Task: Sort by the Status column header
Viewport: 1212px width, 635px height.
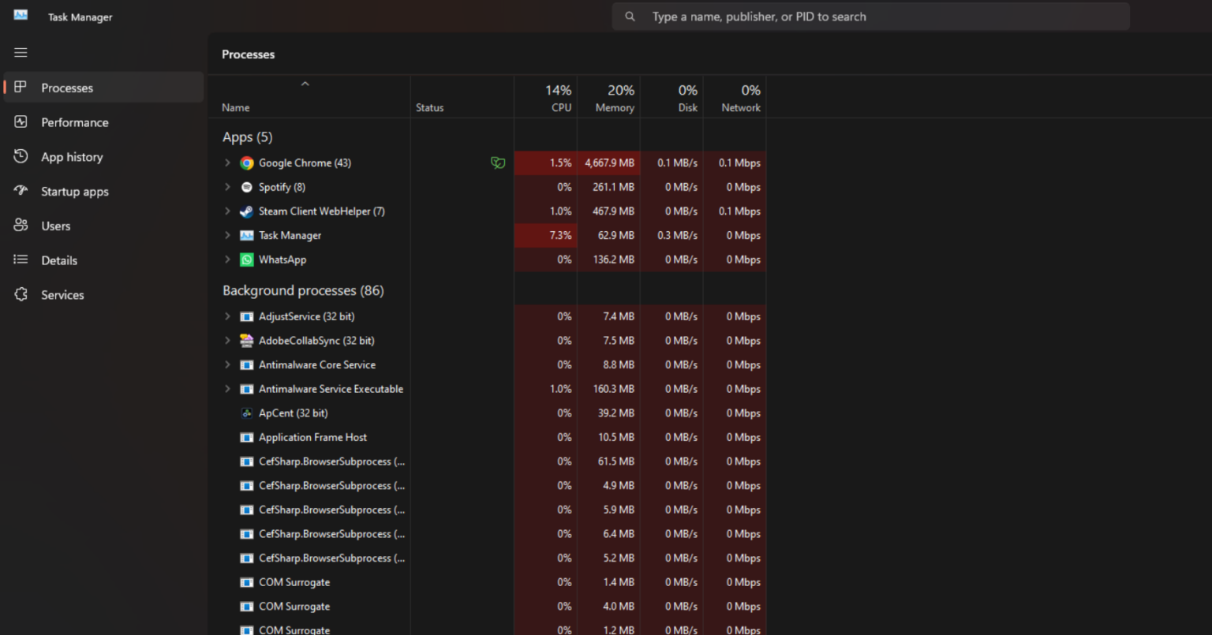Action: 462,97
